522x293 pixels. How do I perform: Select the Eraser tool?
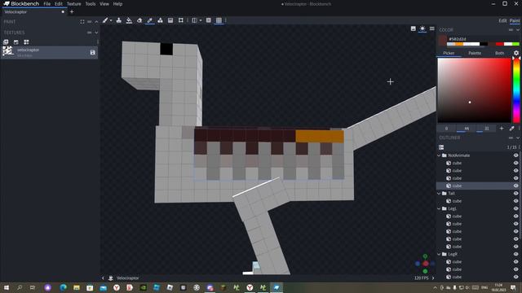pos(139,20)
